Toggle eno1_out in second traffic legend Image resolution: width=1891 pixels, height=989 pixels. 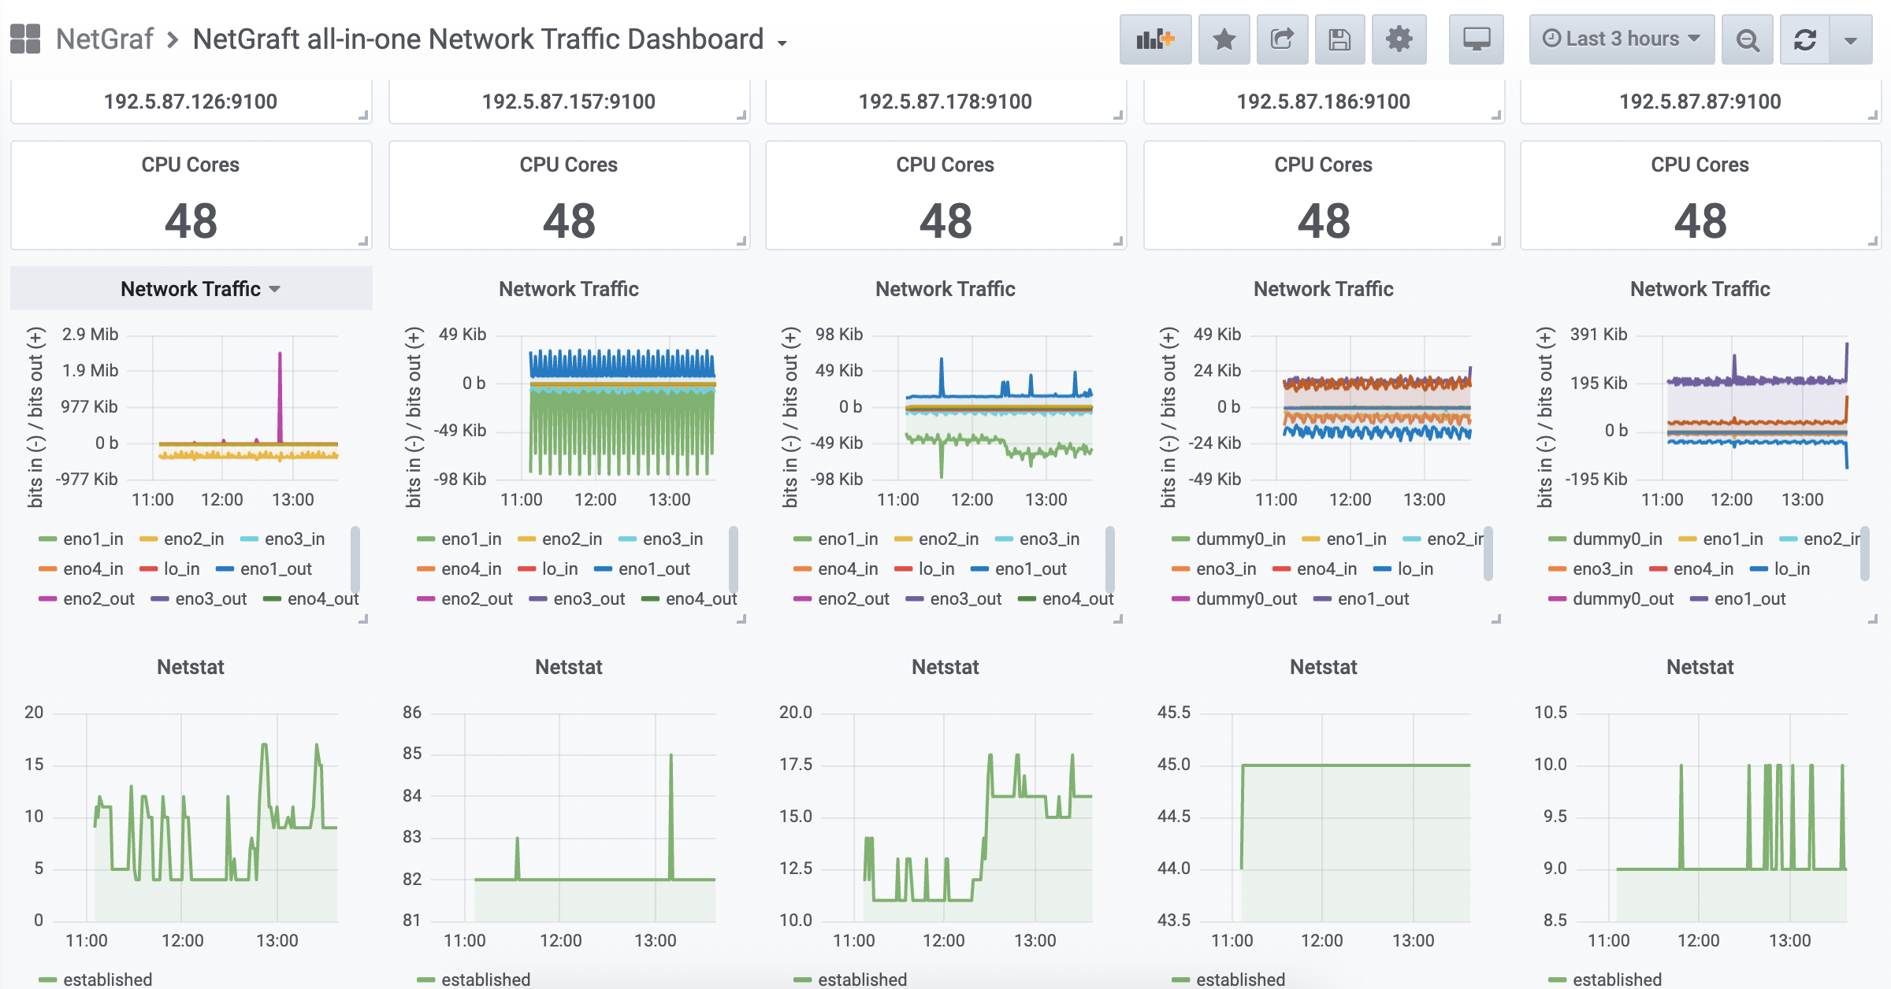[654, 569]
